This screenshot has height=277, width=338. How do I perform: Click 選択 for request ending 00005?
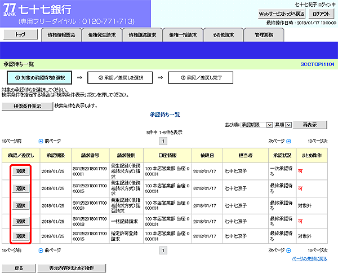[x=21, y=188]
